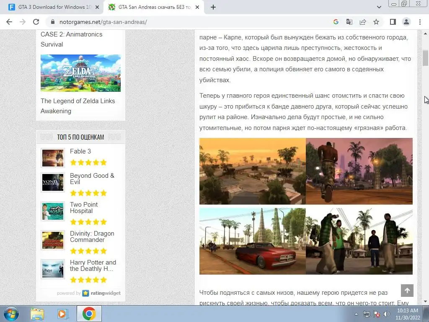Open the volume speaker tray icon

387,314
